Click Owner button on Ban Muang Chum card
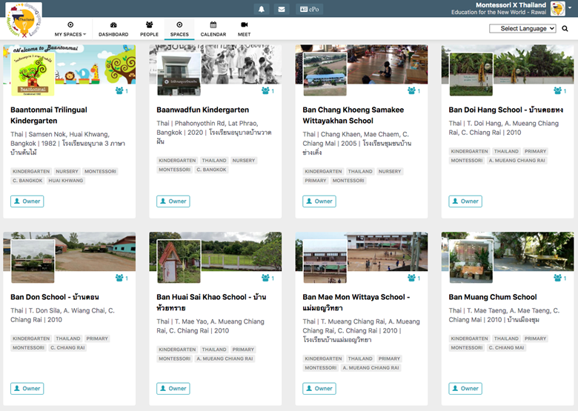The width and height of the screenshot is (578, 411). pyautogui.click(x=465, y=389)
